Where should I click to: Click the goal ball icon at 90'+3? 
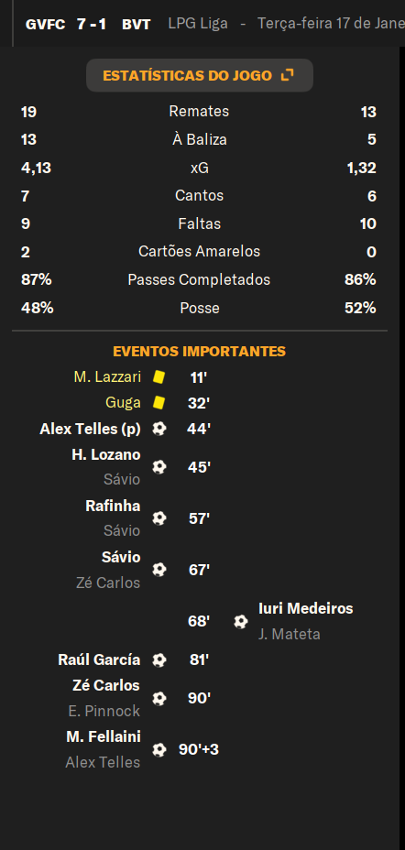point(159,750)
